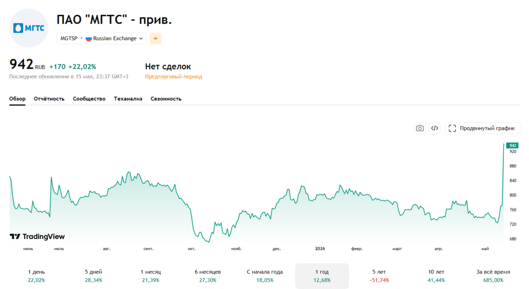Viewport: 529px width, 289px height.
Task: Open the Сообщество tab
Action: [89, 99]
